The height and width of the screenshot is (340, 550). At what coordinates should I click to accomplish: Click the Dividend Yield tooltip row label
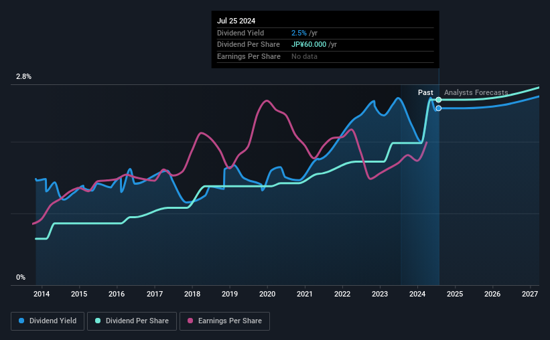pyautogui.click(x=240, y=33)
